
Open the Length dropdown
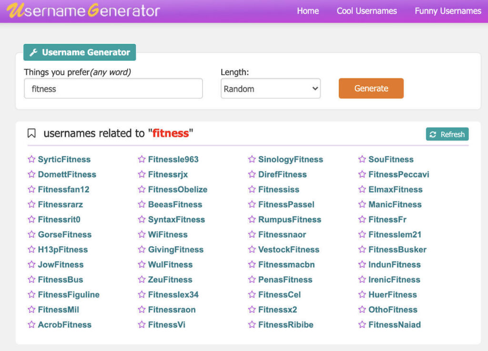[x=270, y=88]
